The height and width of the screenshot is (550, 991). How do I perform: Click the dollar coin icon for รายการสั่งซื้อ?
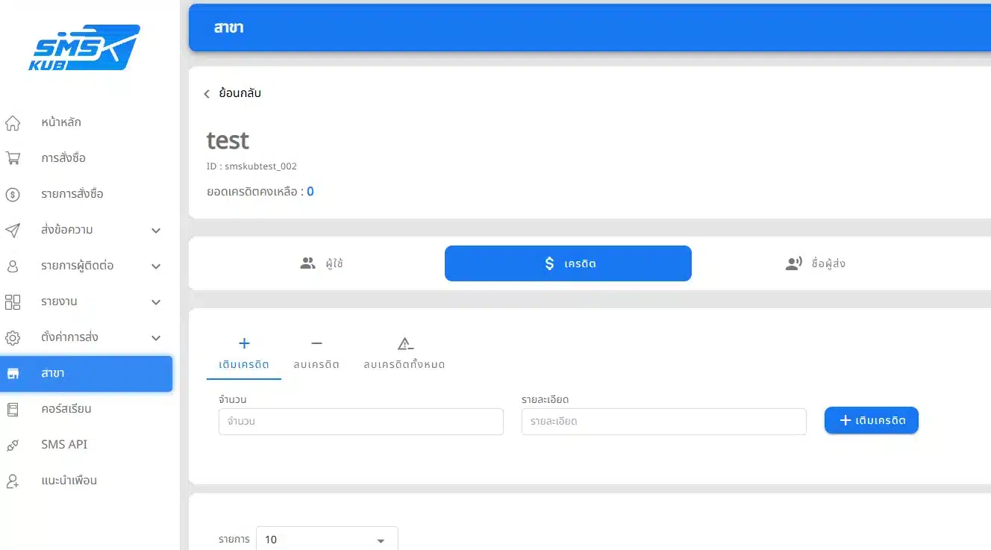coord(13,194)
